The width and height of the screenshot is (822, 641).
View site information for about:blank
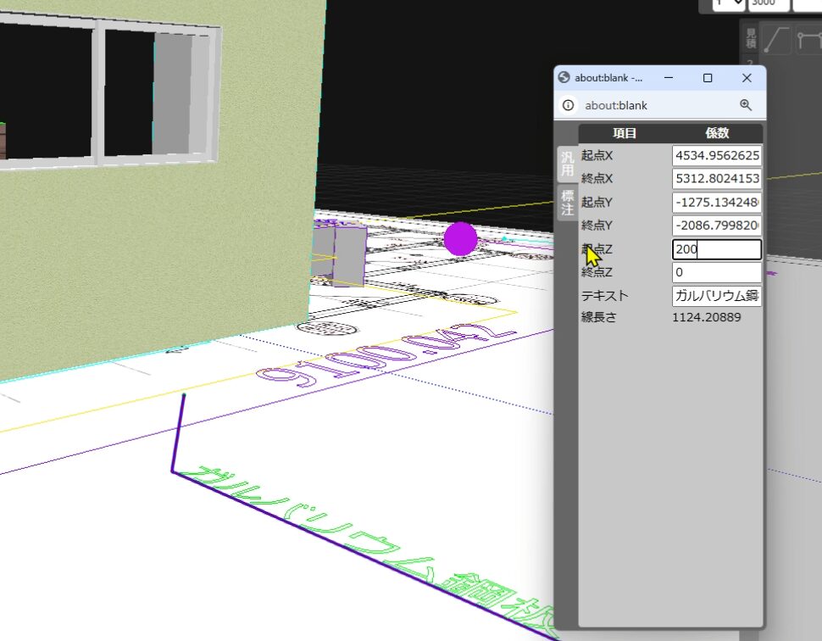(568, 106)
